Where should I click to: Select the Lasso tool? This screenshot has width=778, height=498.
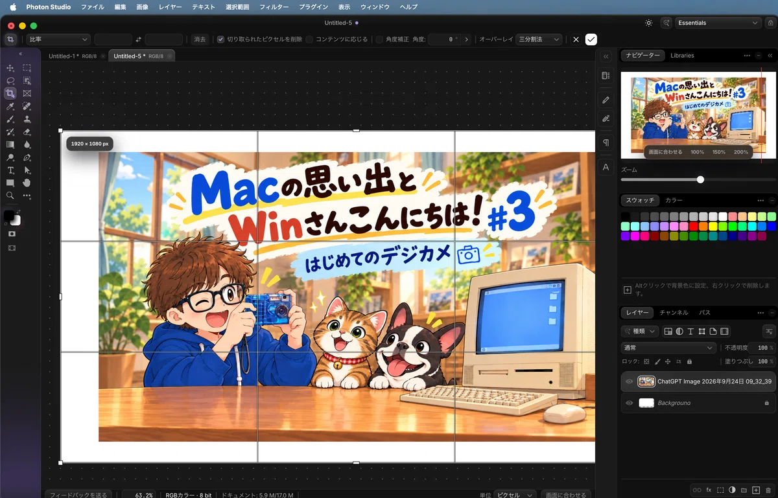tap(10, 81)
